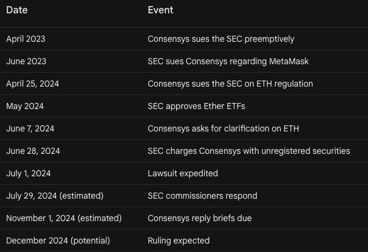The height and width of the screenshot is (252, 368).
Task: Click 'Consensys sues the SEC on ETH regulation'
Action: [230, 84]
